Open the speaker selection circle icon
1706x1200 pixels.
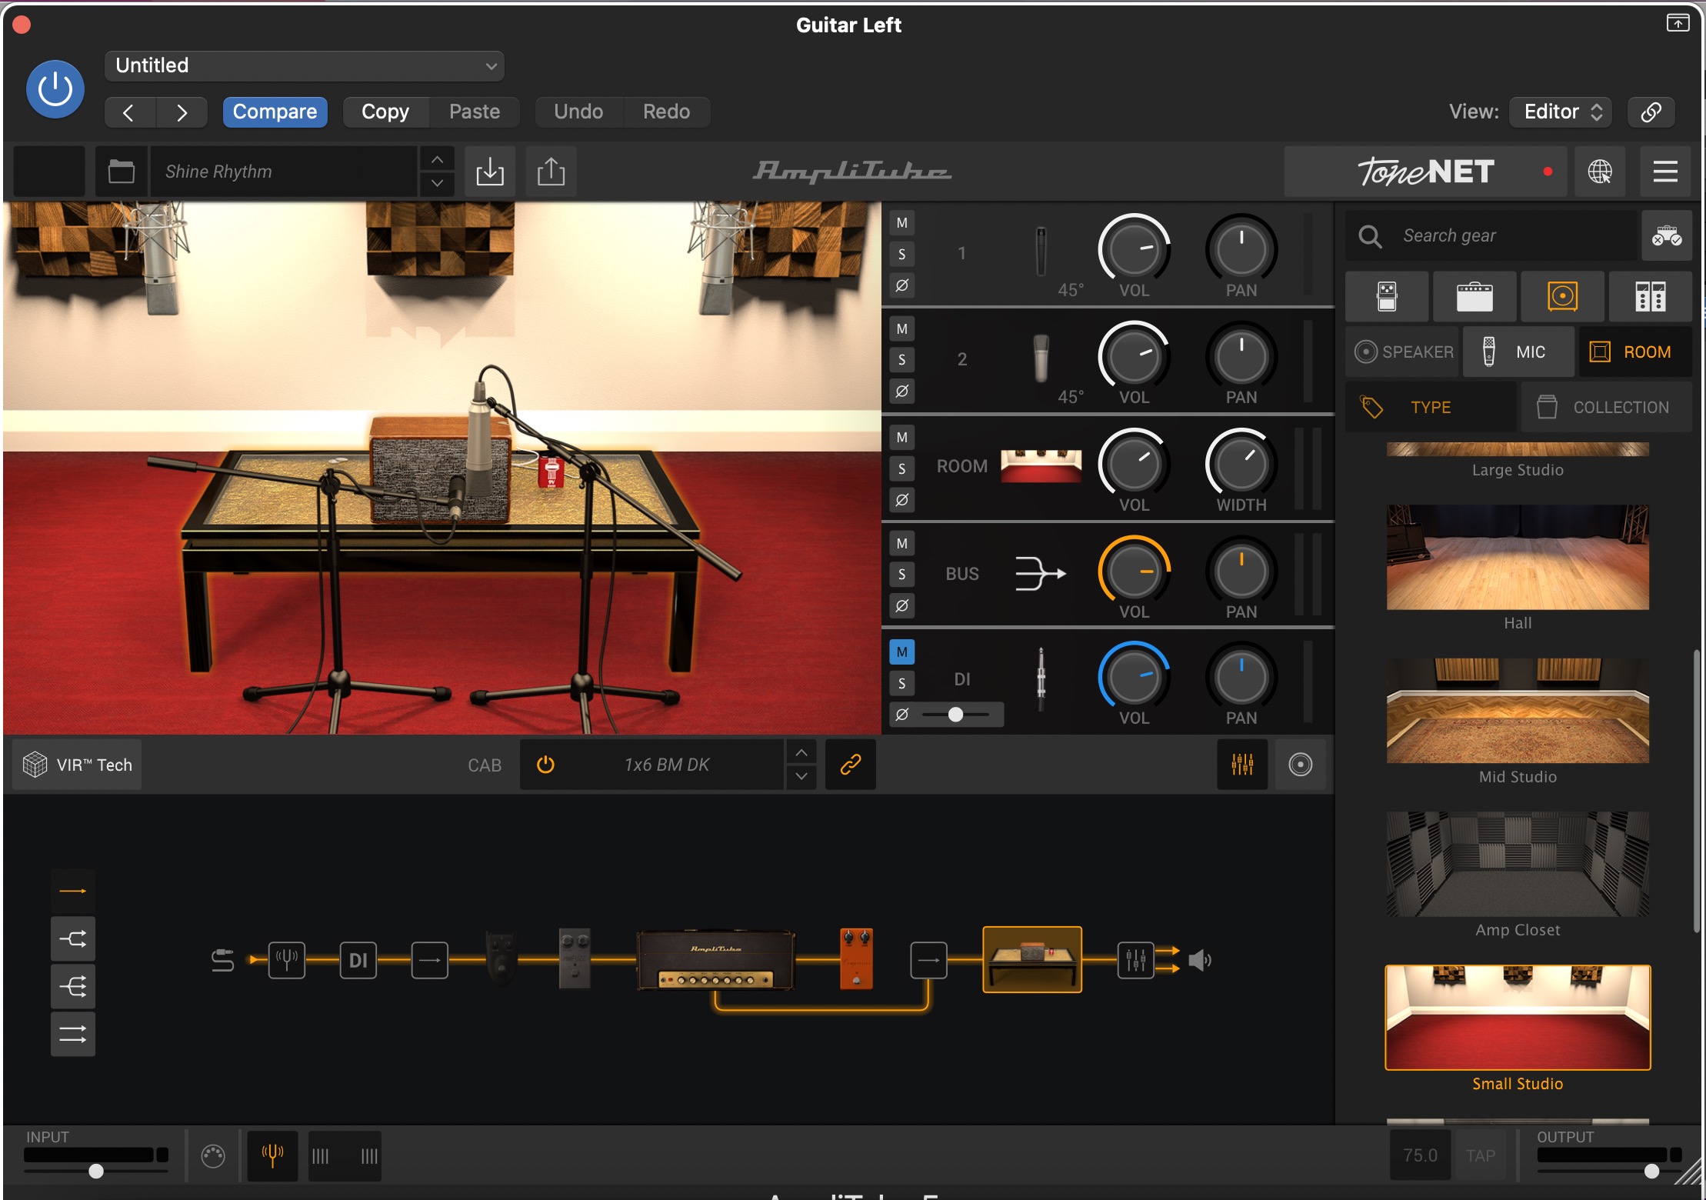pyautogui.click(x=1301, y=765)
